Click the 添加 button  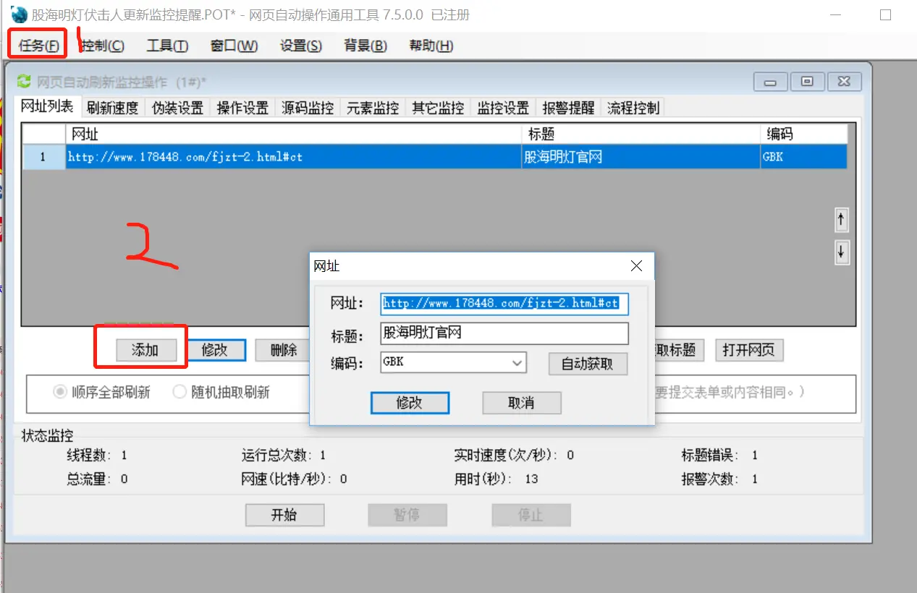click(145, 350)
